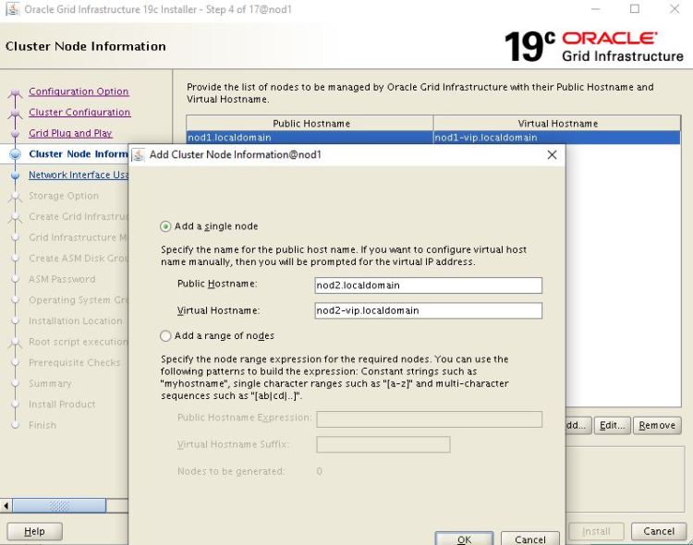Screen dimensions: 693x545
Task: Click the Virtual Hostname column header
Action: [x=557, y=124]
